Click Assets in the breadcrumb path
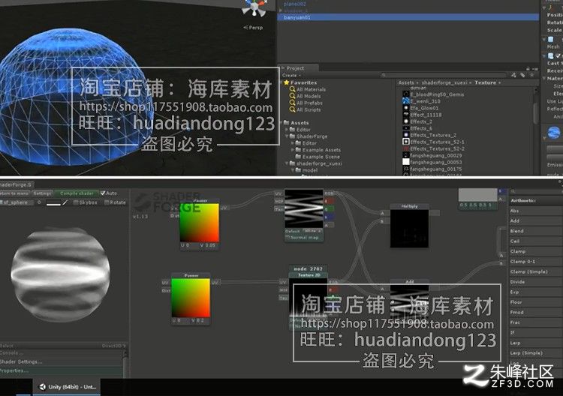Image resolution: width=563 pixels, height=396 pixels. (406, 82)
